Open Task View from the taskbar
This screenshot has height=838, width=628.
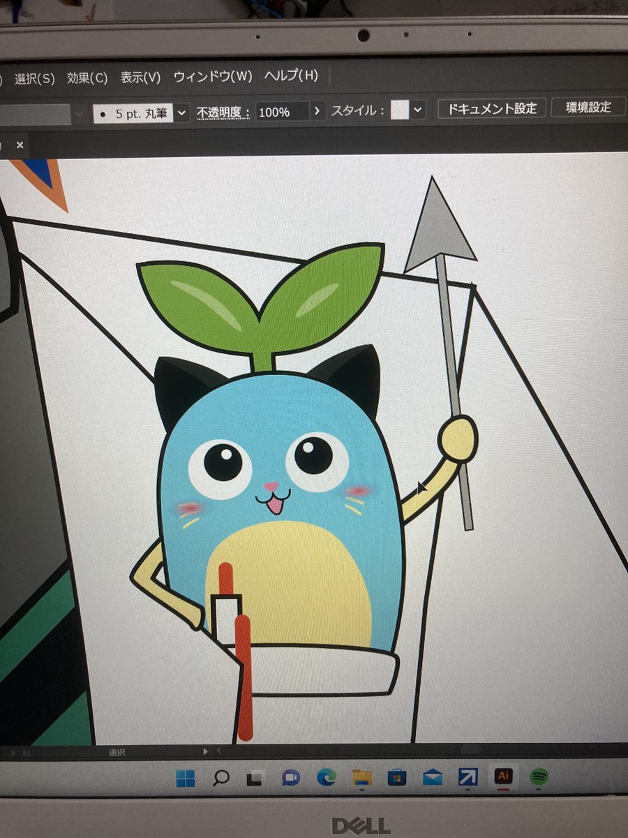coord(255,778)
